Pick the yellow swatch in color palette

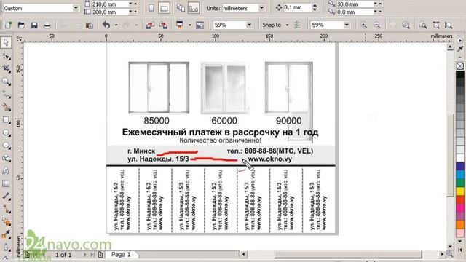[x=460, y=191]
